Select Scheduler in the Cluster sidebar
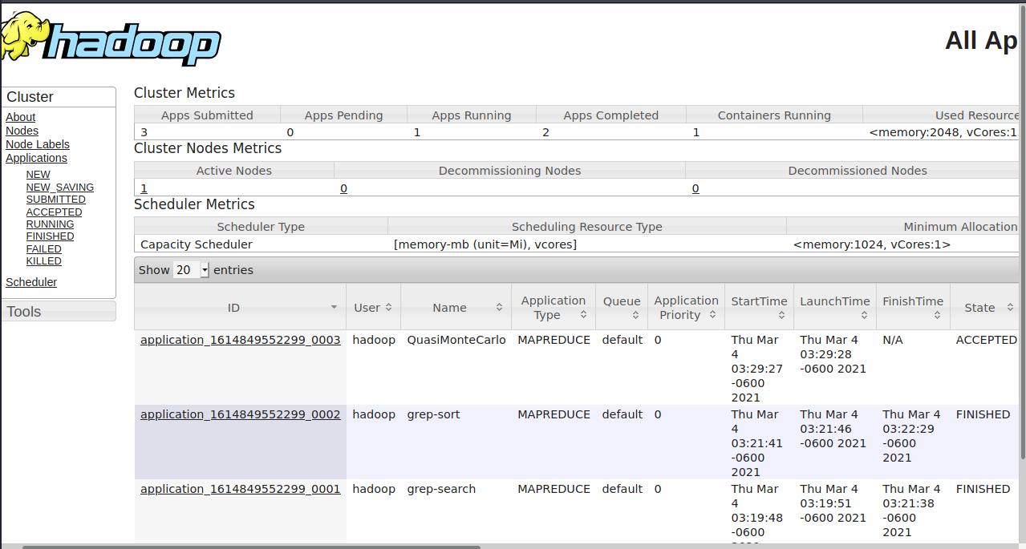The width and height of the screenshot is (1026, 549). 31,282
